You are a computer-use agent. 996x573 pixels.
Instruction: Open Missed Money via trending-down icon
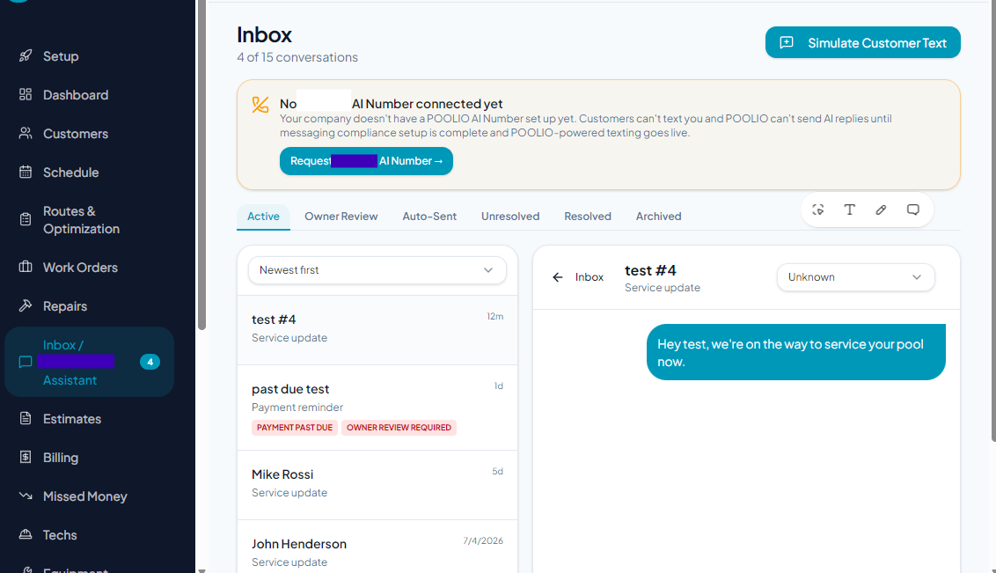click(26, 496)
